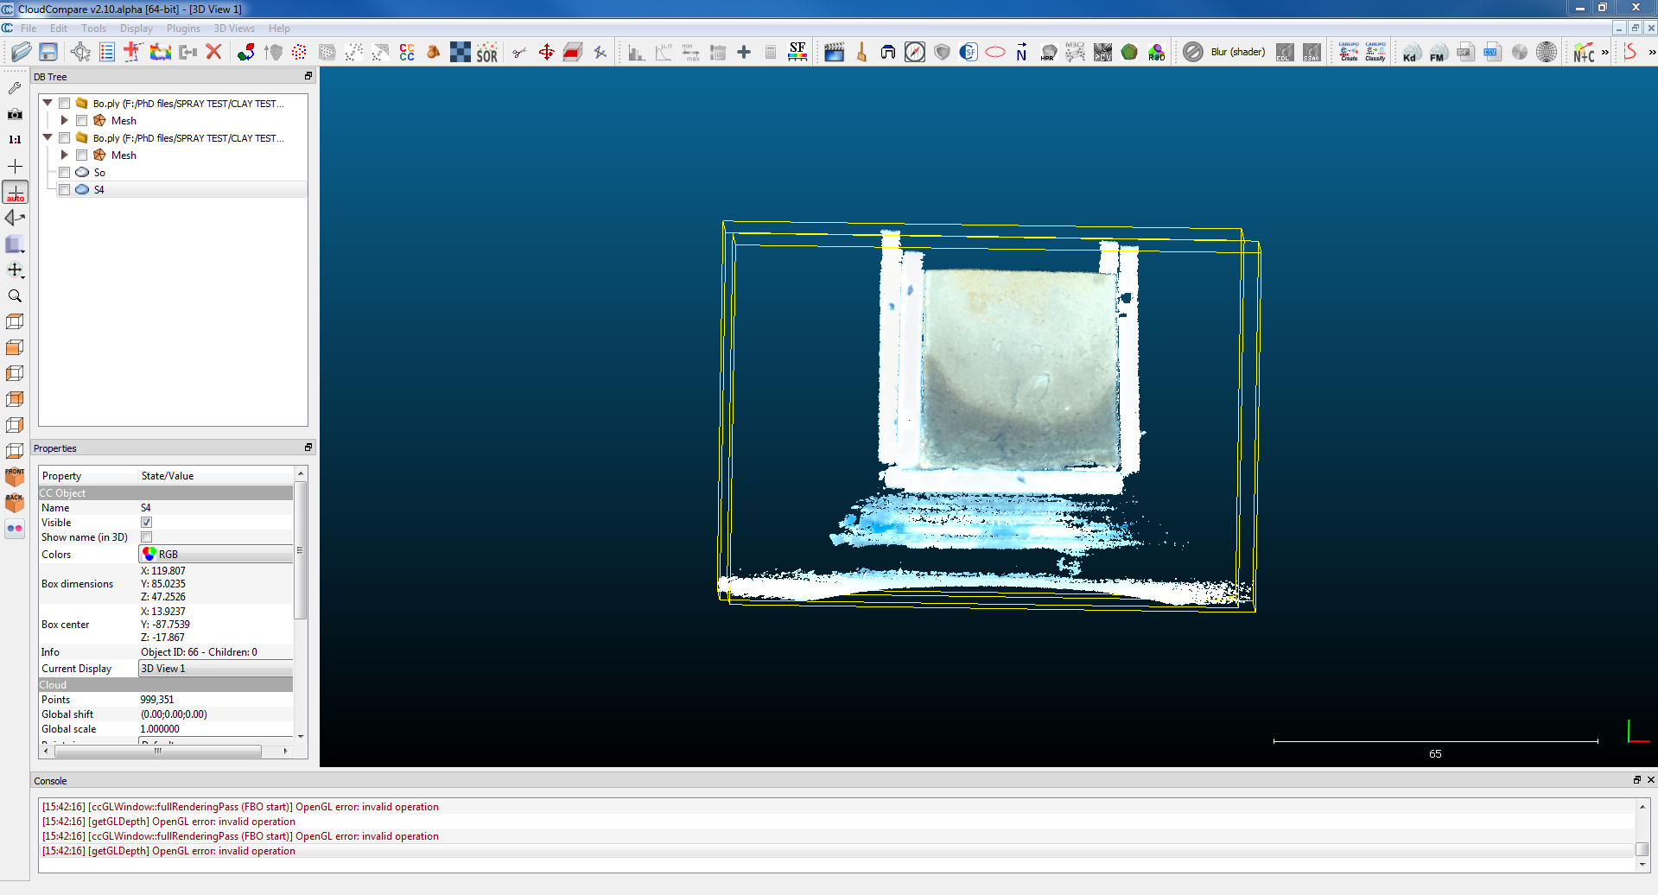This screenshot has height=895, width=1658.
Task: Click the Blur (shader) button
Action: coord(1237,52)
